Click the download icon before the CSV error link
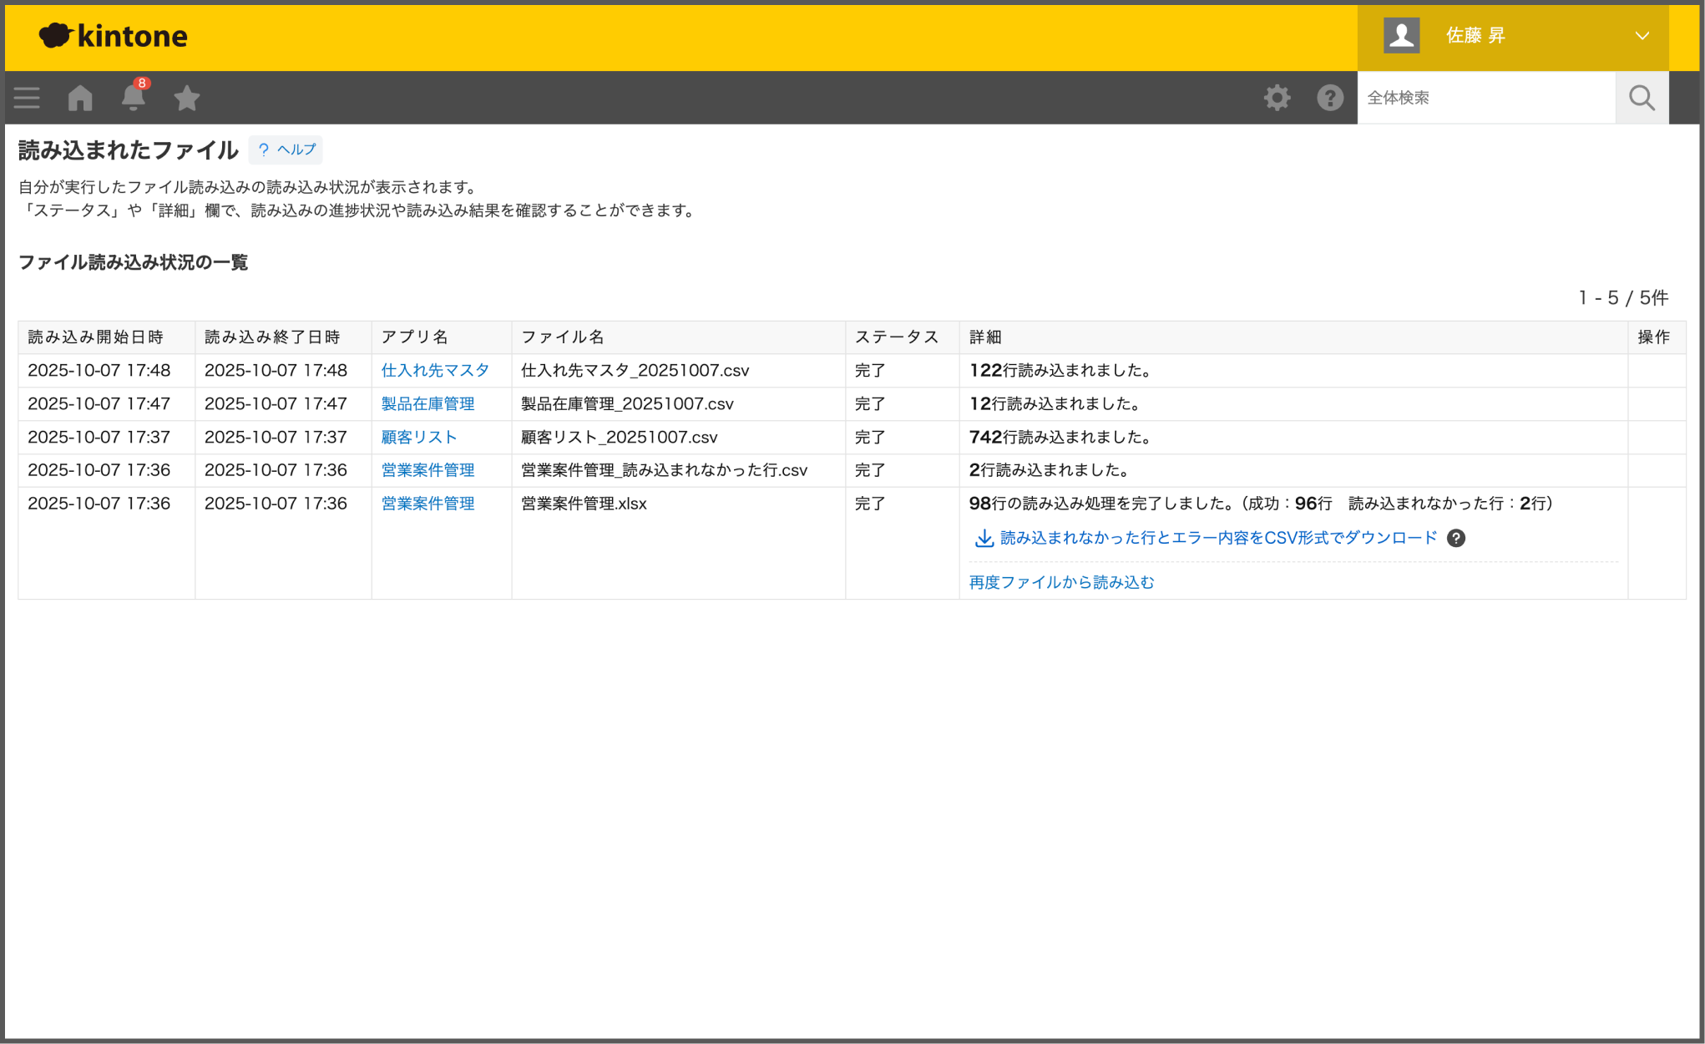Image resolution: width=1705 pixels, height=1044 pixels. 982,539
